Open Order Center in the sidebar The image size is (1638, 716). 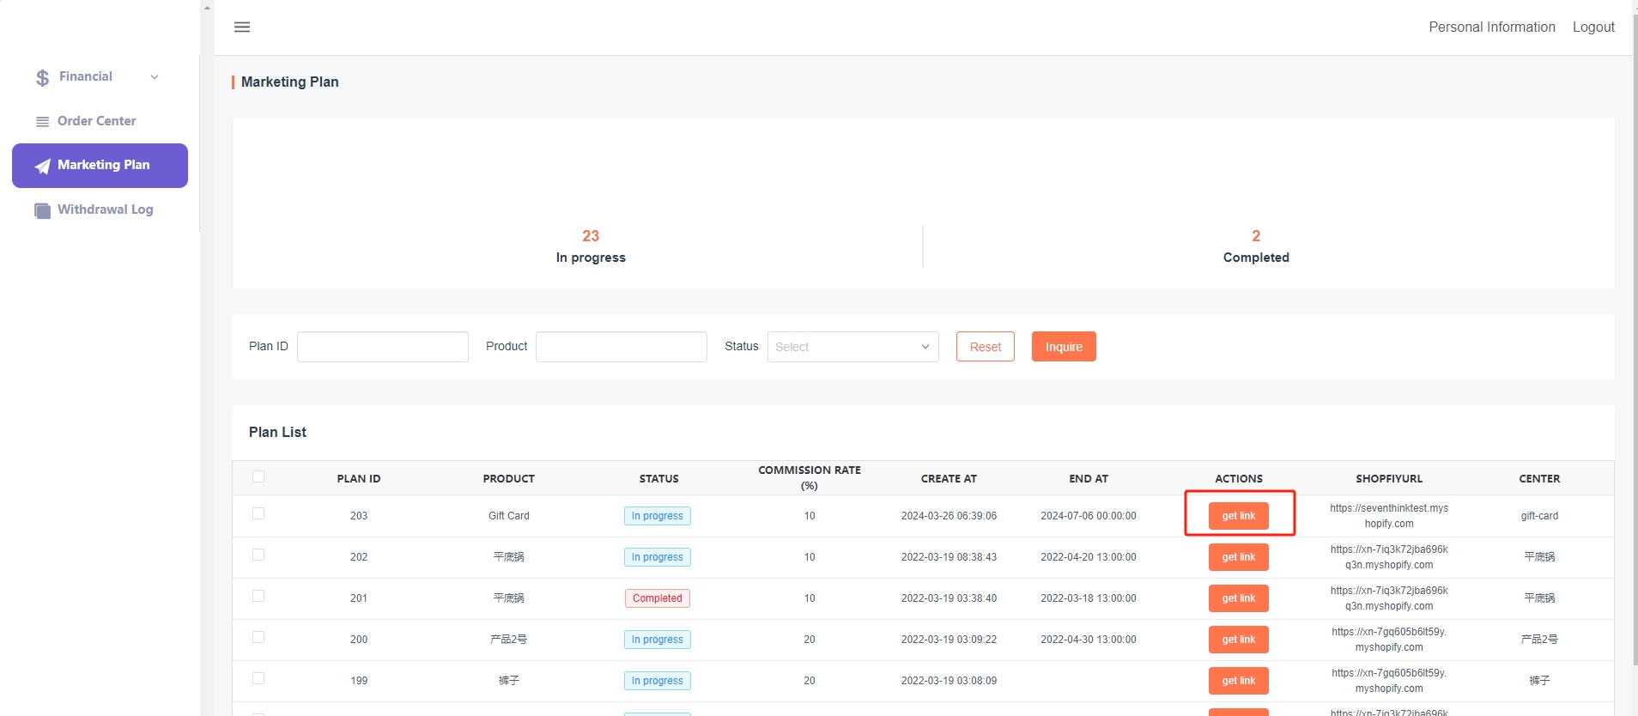pos(96,121)
